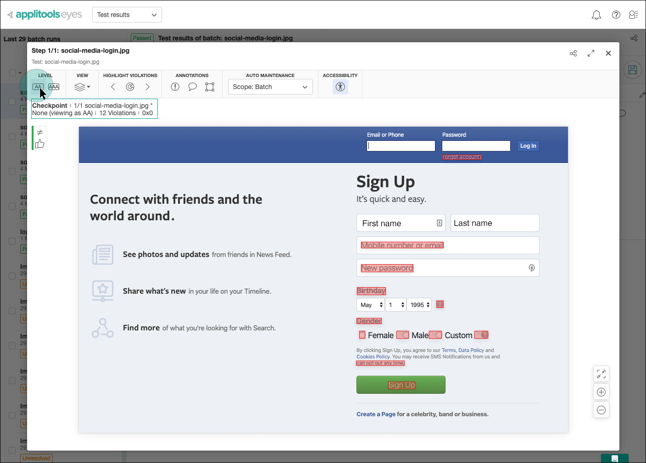Click the zoom in plus button
Image resolution: width=646 pixels, height=463 pixels.
[601, 392]
